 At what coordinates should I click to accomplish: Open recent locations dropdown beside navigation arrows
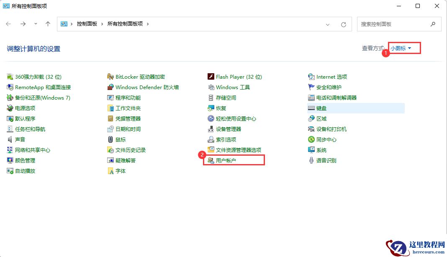point(36,24)
